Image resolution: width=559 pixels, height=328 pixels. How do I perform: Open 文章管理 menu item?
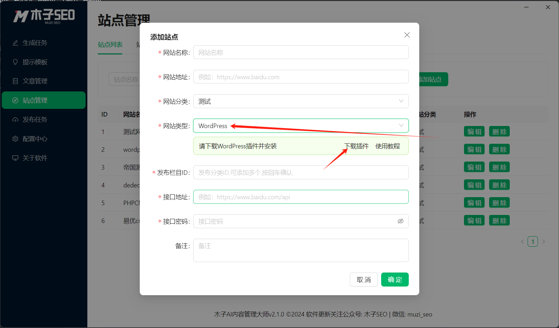44,81
